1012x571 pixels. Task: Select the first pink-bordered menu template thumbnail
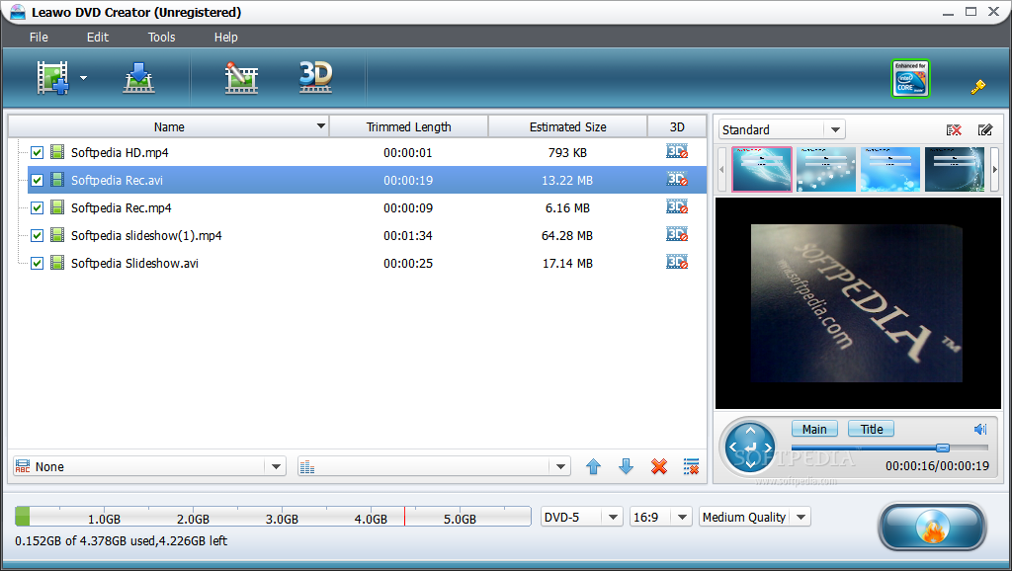coord(762,169)
